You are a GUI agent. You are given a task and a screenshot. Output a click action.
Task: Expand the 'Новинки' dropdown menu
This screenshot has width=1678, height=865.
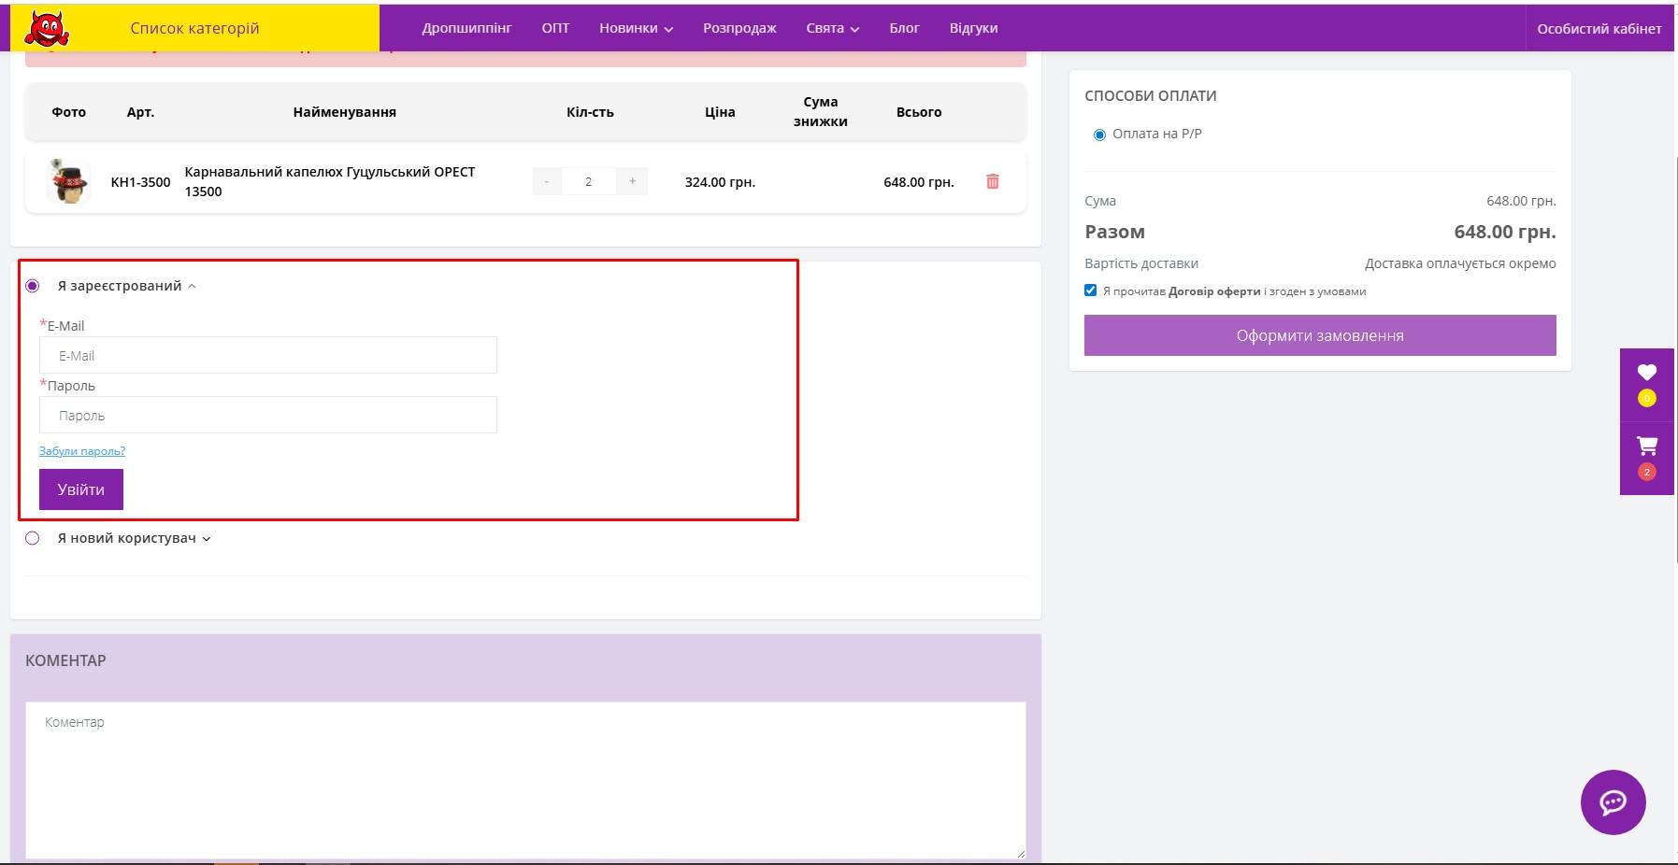tap(636, 29)
